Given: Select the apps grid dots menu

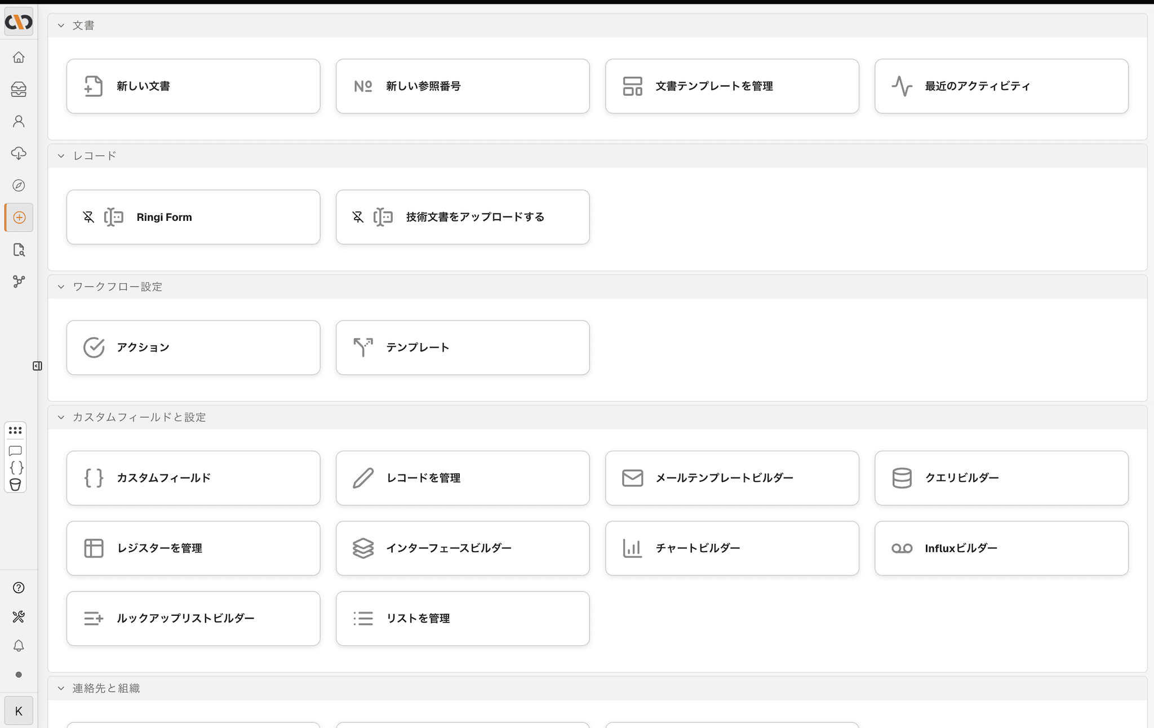Looking at the screenshot, I should pos(15,430).
